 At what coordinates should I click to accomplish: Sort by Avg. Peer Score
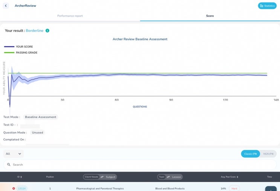(x=229, y=177)
